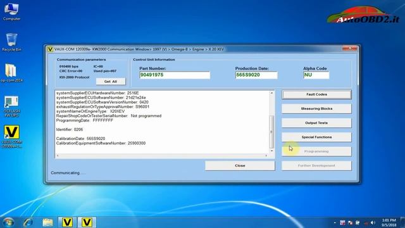405x228 pixels.
Task: Open the Recycle Bin icon
Action: pyautogui.click(x=11, y=42)
